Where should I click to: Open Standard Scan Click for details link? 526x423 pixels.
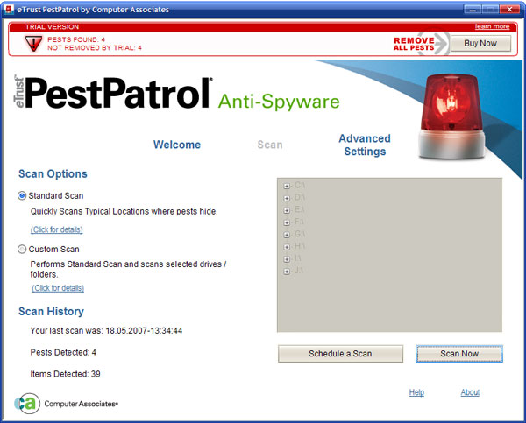(57, 229)
